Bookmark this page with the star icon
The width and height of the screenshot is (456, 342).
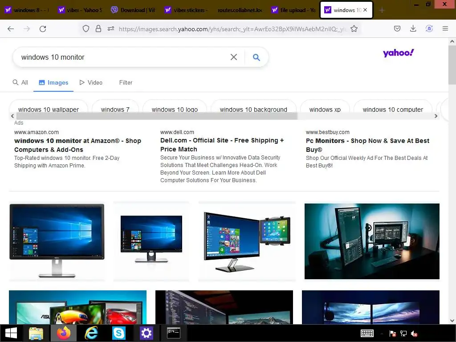(x=354, y=28)
